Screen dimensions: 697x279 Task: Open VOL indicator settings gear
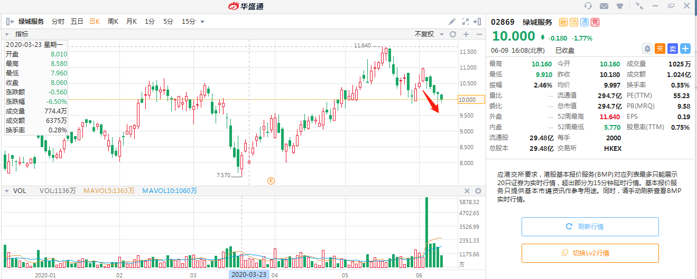pyautogui.click(x=478, y=191)
